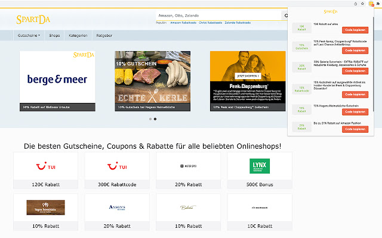
Task: Click the round icon left of the bookmark star
Action: pyautogui.click(x=356, y=4)
